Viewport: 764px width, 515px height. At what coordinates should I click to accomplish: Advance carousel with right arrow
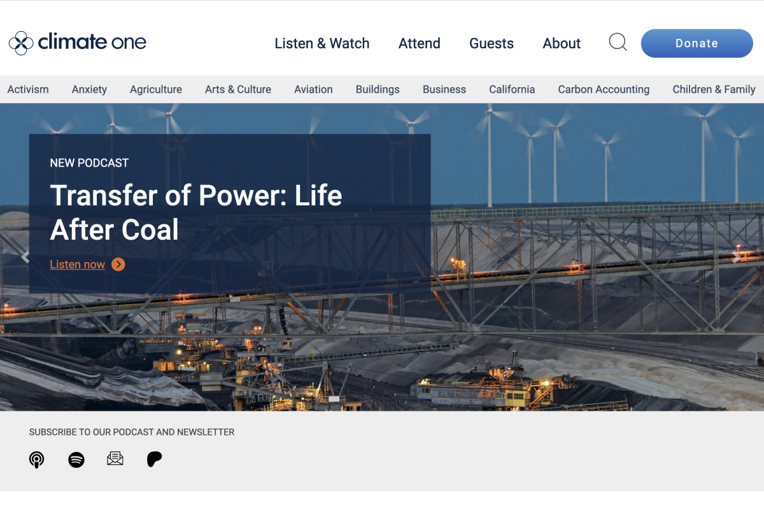tap(737, 256)
